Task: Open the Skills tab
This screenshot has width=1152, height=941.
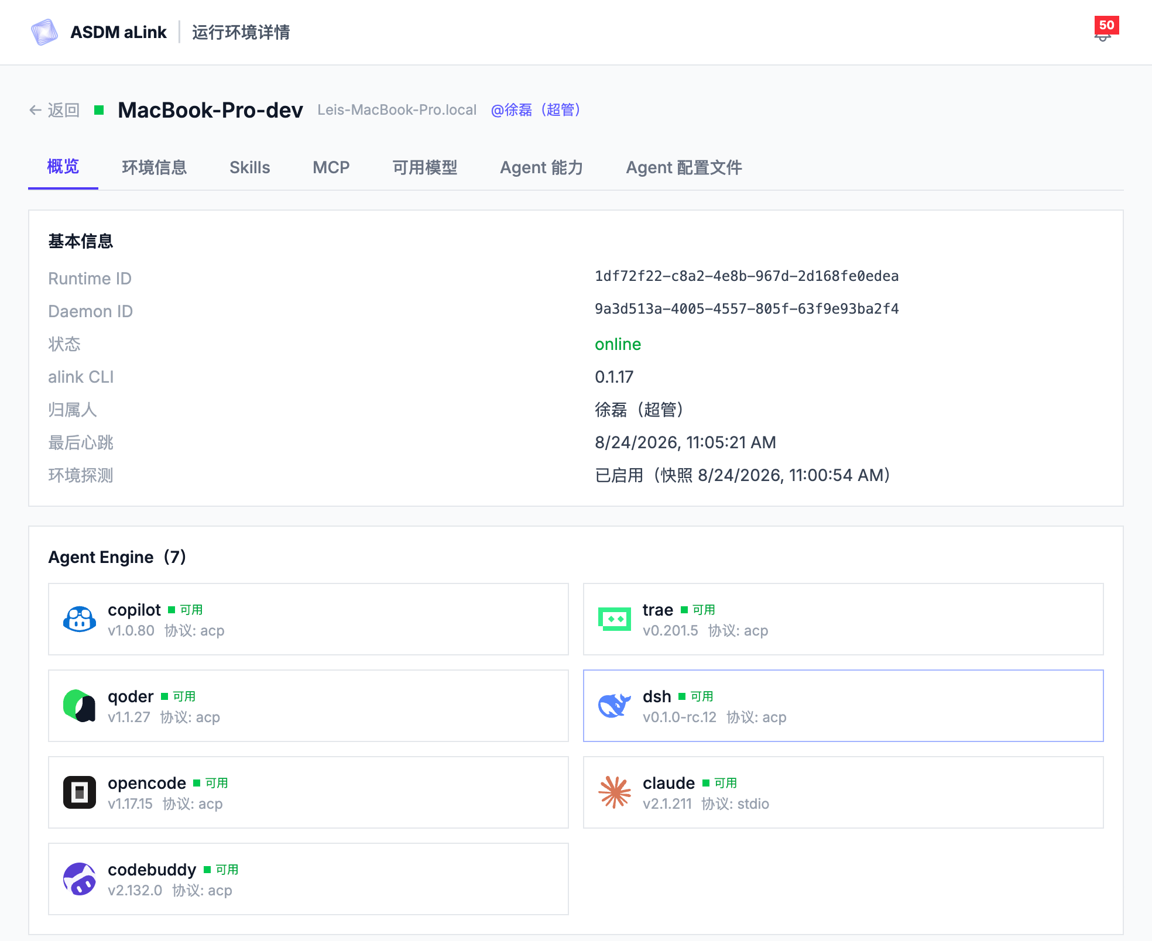Action: click(x=250, y=167)
